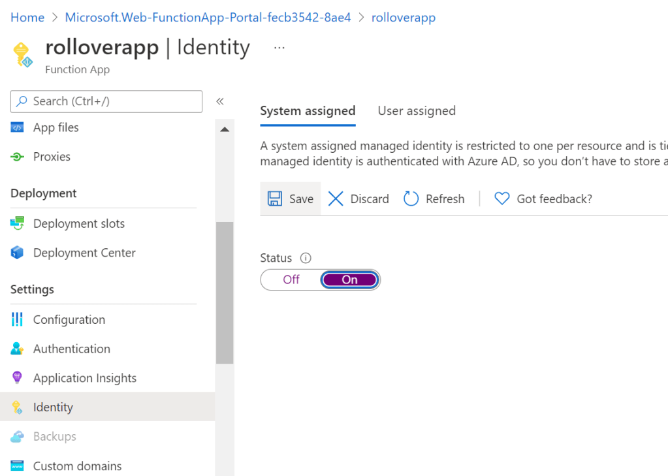The image size is (668, 476).
Task: Click the Application Insights bulb icon
Action: (18, 378)
